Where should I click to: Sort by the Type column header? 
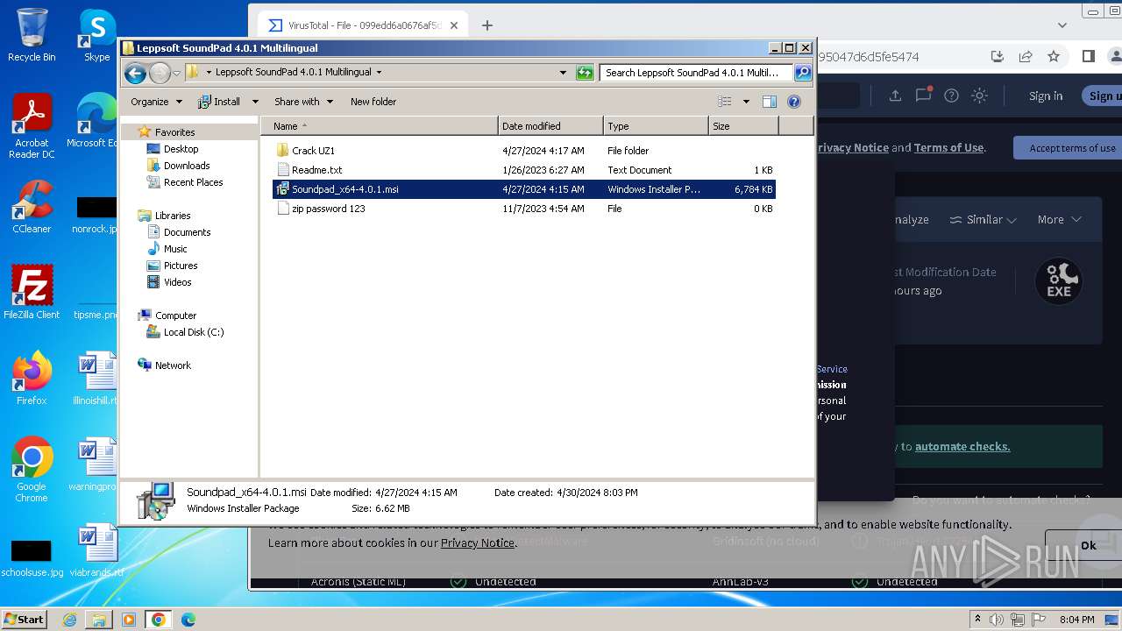[656, 126]
